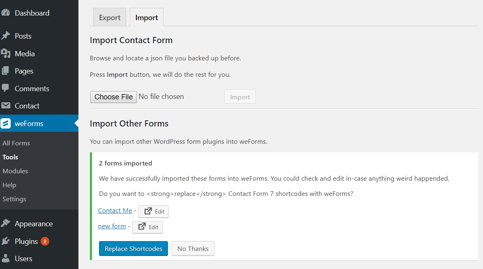This screenshot has height=269, width=483.
Task: Open All Forms submenu item
Action: tap(16, 143)
